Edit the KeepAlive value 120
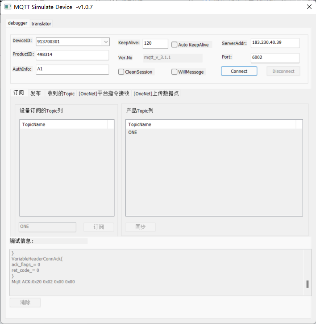Screen dimensions: 316x324 155,44
